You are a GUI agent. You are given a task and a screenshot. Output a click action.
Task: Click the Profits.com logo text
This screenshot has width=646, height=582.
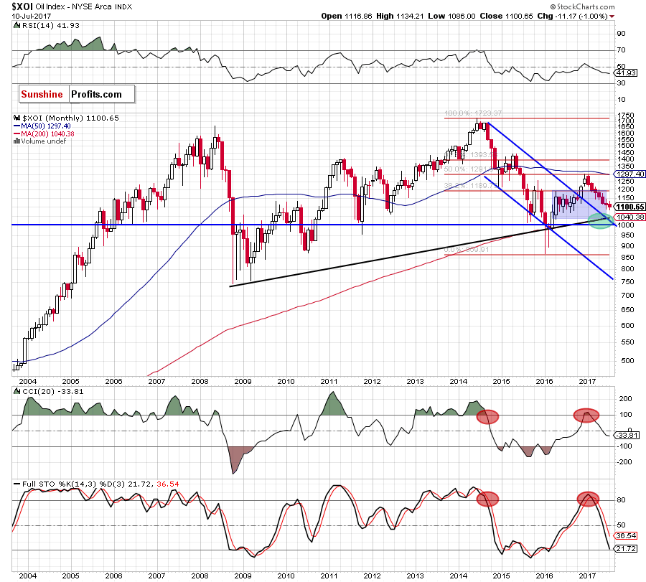(96, 94)
